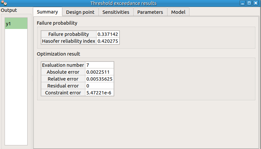
Task: Select the Hasofer reliability index value cell
Action: 108,41
